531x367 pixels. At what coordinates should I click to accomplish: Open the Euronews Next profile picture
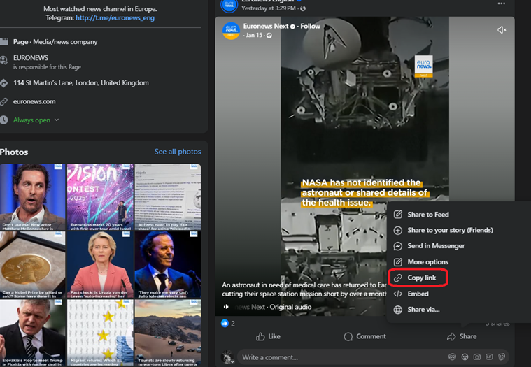tap(231, 31)
